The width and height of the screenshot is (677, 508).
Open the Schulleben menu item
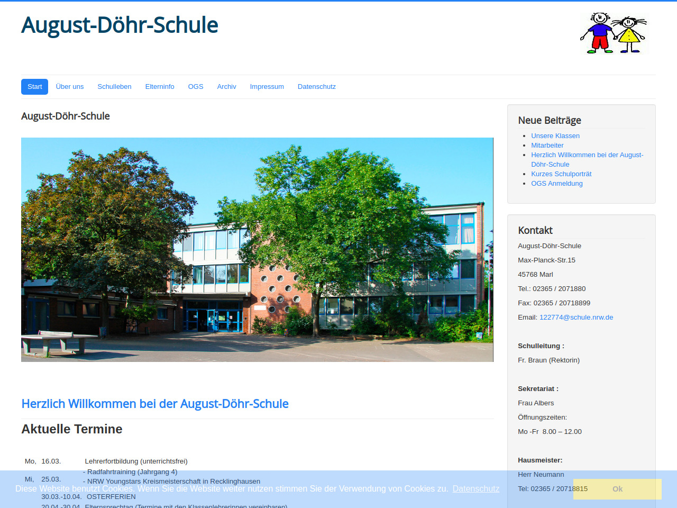point(114,87)
